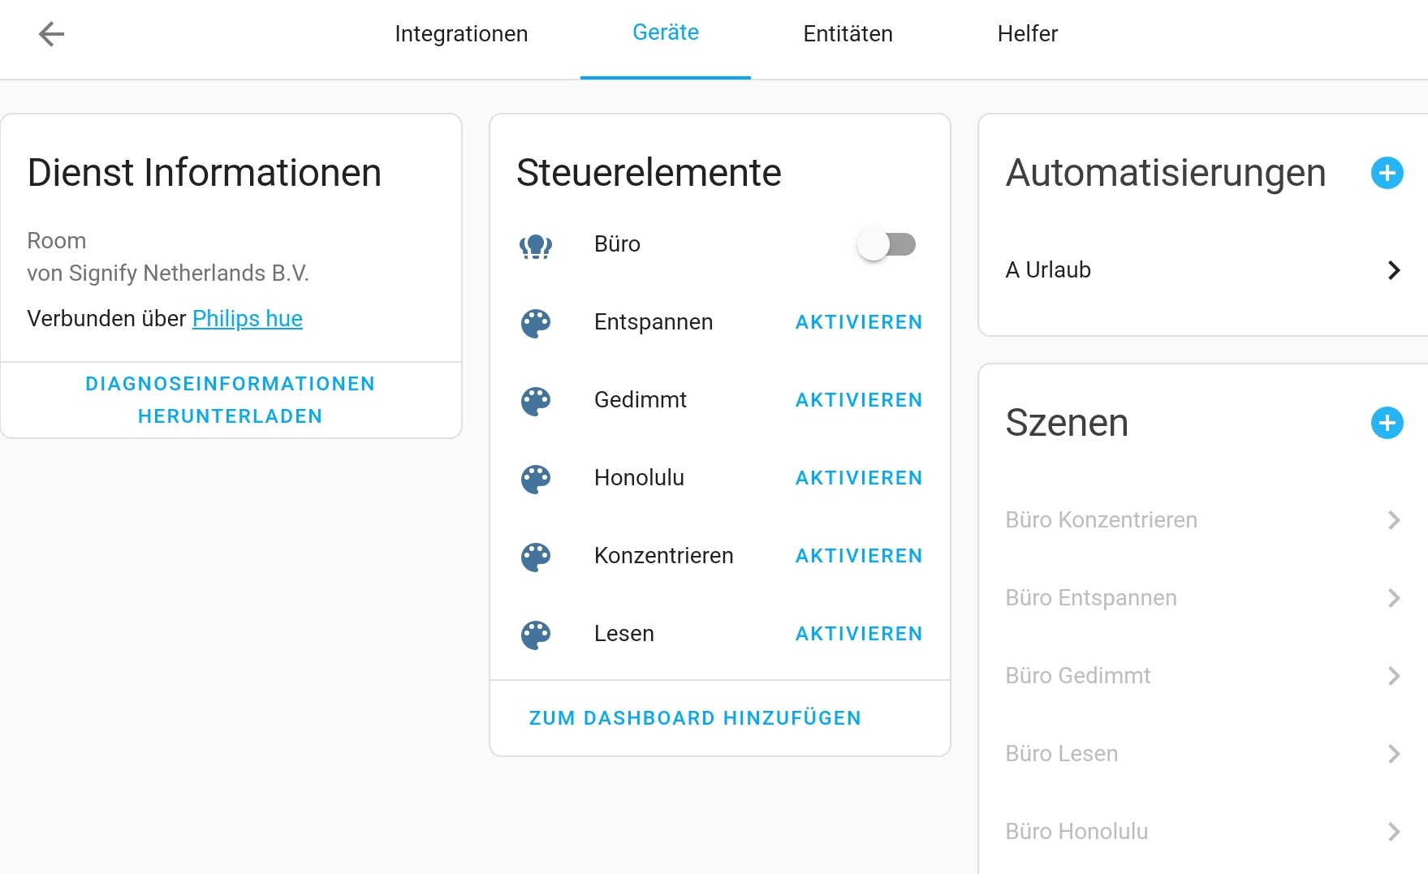
Task: Click the Büro light group icon
Action: 536,245
